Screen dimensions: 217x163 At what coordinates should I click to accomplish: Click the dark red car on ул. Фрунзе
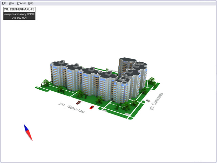tap(78, 102)
